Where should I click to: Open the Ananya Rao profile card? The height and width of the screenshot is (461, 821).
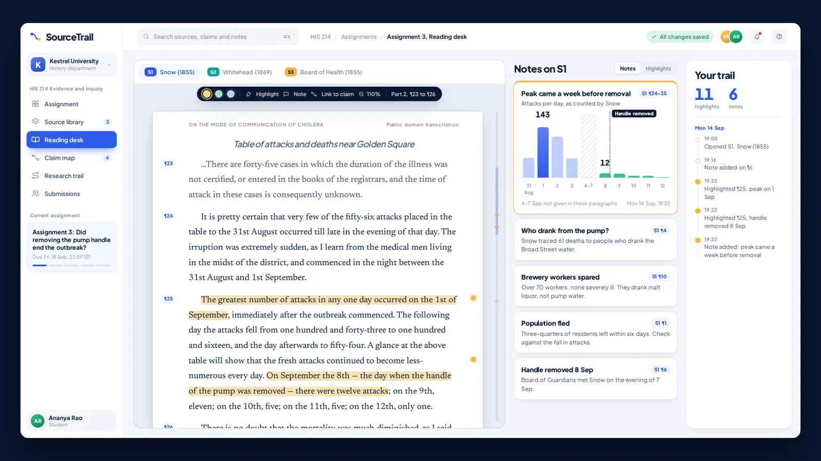(x=71, y=421)
